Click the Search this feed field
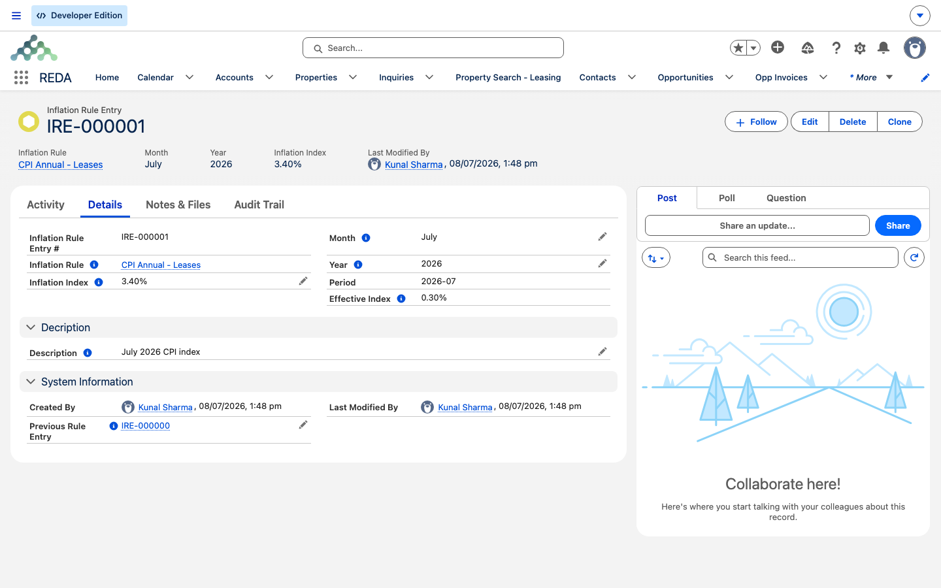The image size is (941, 588). (801, 257)
